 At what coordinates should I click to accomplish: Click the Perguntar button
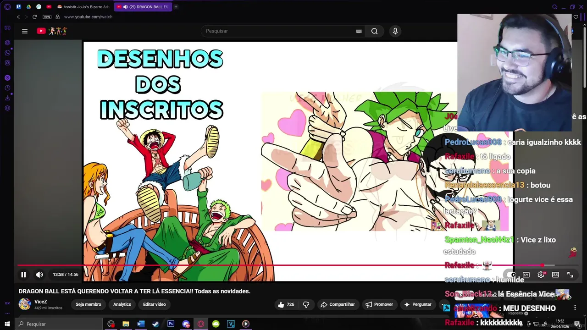(417, 304)
